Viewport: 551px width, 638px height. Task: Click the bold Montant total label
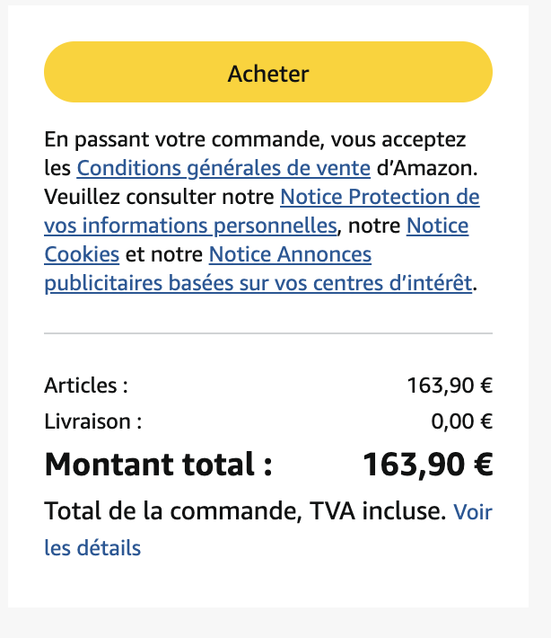tap(158, 465)
